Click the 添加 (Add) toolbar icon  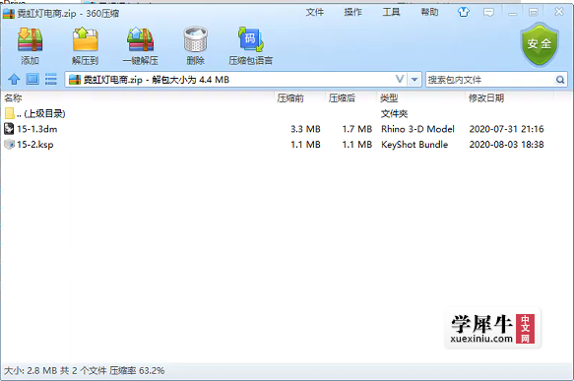click(30, 39)
